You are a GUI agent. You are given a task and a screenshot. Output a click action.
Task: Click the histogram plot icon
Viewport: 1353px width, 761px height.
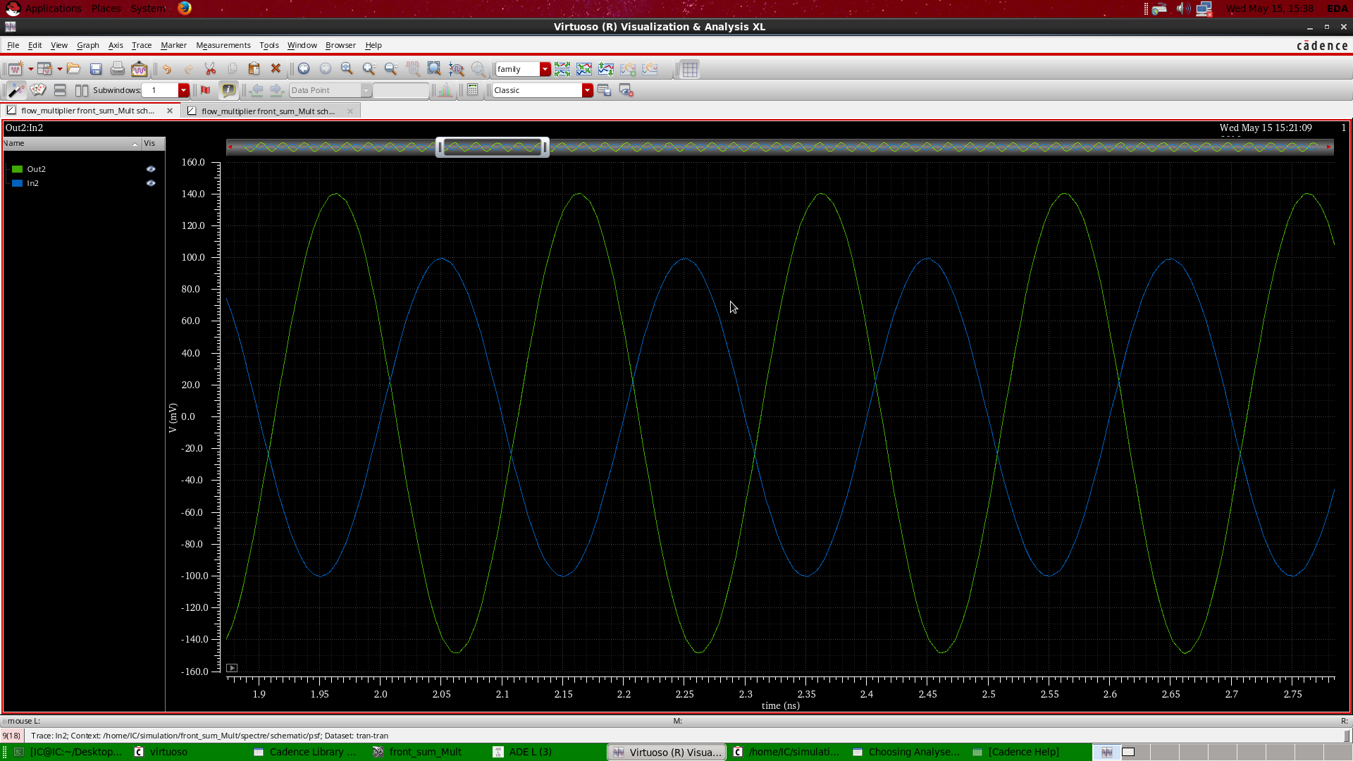[445, 90]
